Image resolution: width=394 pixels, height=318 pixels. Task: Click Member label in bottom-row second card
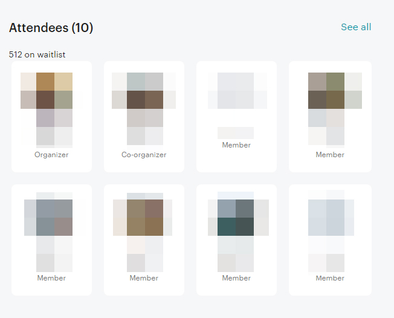[144, 278]
